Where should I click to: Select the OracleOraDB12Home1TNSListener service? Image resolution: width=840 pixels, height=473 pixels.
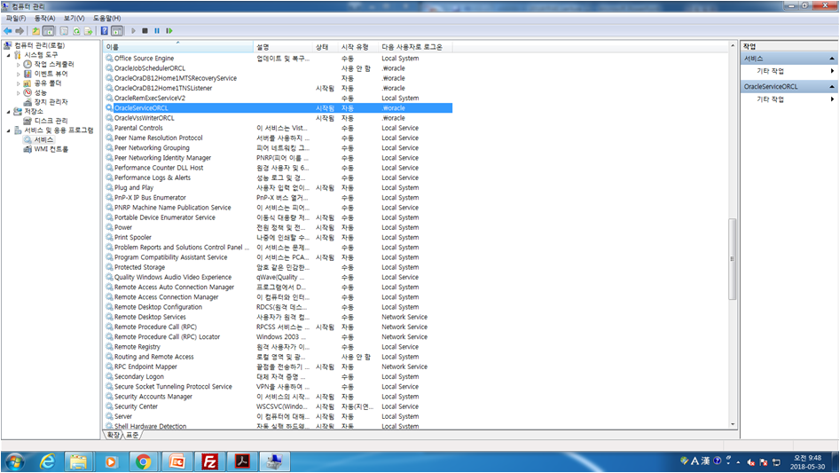coord(163,89)
